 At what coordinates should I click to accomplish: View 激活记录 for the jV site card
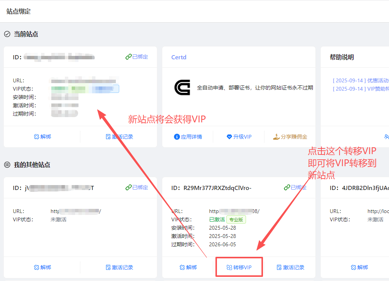pyautogui.click(x=119, y=267)
